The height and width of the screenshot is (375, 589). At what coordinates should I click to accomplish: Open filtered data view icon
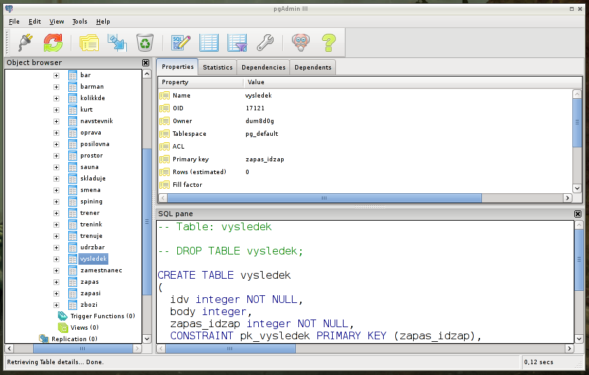(237, 42)
